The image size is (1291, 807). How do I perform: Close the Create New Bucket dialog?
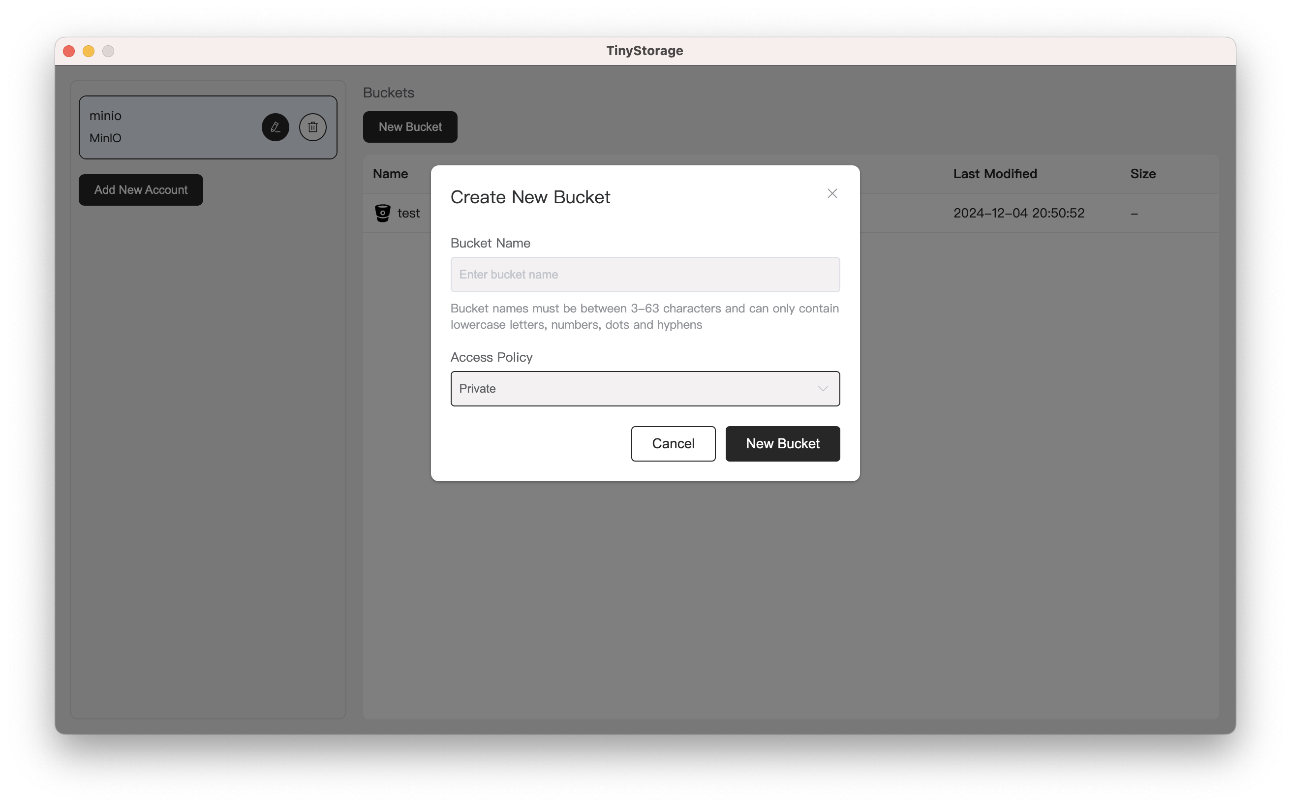(832, 193)
